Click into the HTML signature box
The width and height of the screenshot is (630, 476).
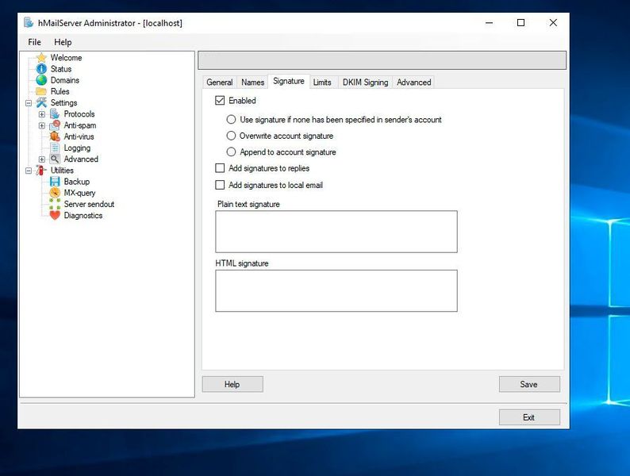336,290
